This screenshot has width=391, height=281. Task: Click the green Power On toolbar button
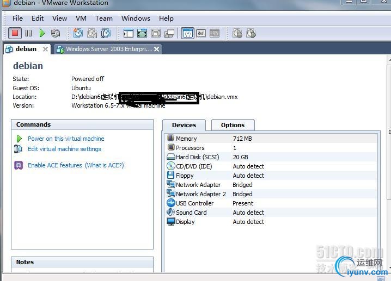[x=42, y=33]
